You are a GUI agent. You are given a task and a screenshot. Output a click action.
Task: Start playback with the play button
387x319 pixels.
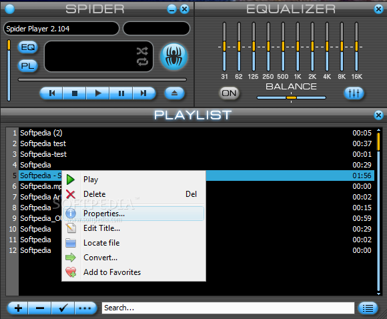(x=97, y=93)
